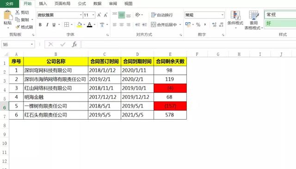This screenshot has width=296, height=169.
Task: Select the 常规 cell style
Action: (280, 15)
